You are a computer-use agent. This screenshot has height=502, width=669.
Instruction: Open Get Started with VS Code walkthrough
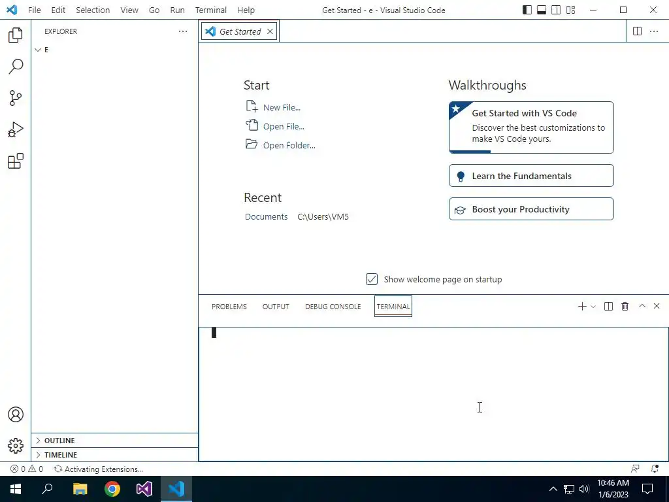click(x=531, y=127)
